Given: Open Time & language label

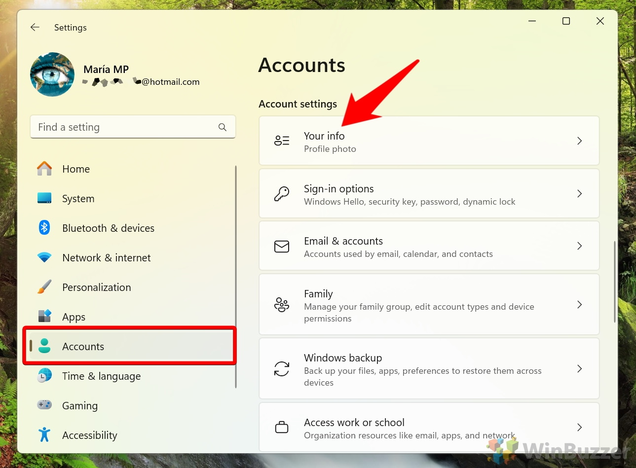Looking at the screenshot, I should pos(101,376).
